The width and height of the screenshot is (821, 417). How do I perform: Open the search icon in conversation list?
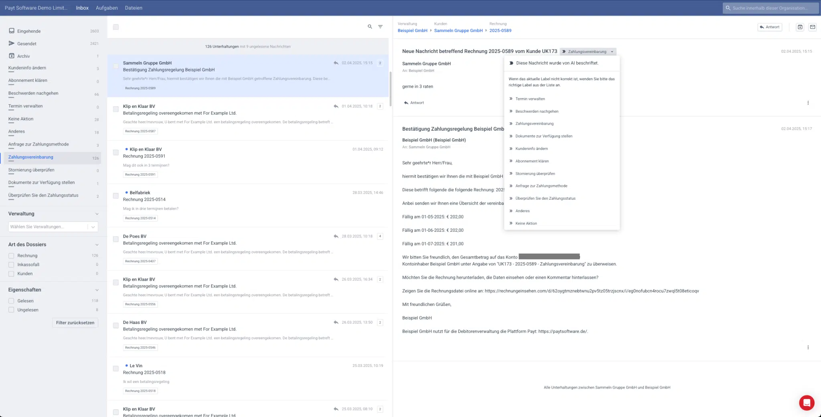pyautogui.click(x=370, y=27)
